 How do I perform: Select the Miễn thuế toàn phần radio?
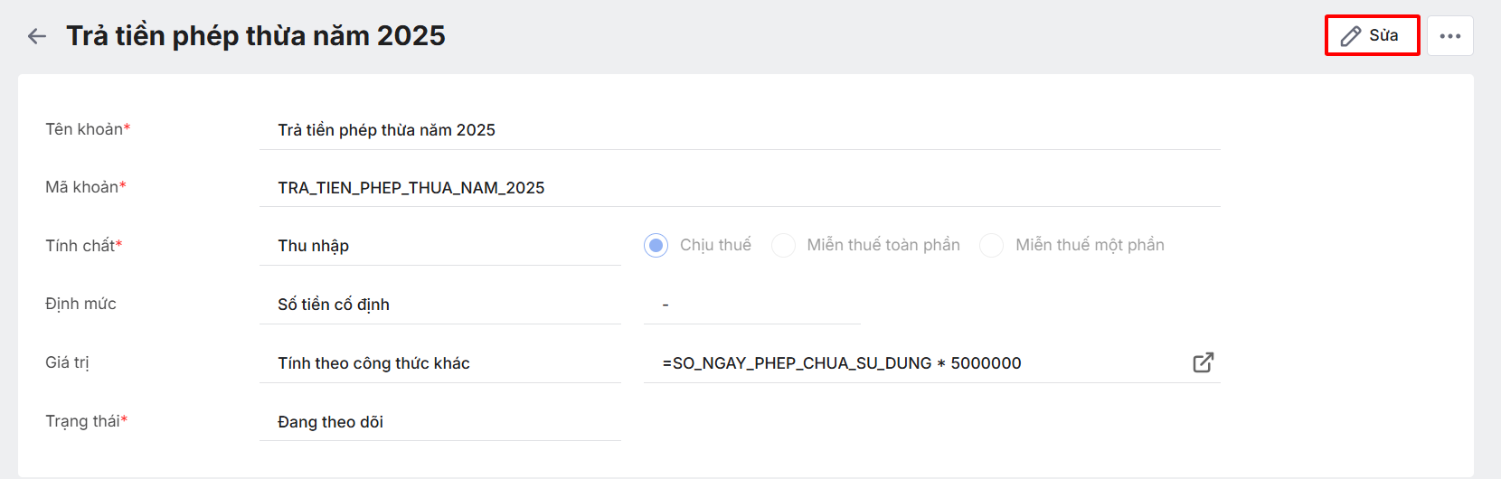784,245
